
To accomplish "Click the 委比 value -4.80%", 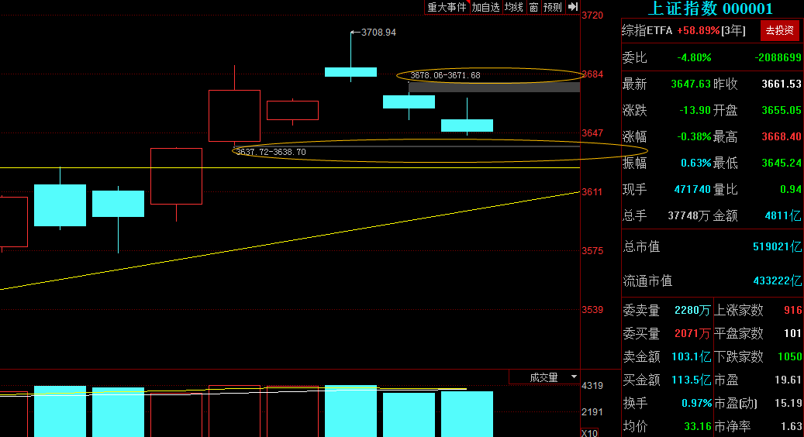I will tap(694, 57).
